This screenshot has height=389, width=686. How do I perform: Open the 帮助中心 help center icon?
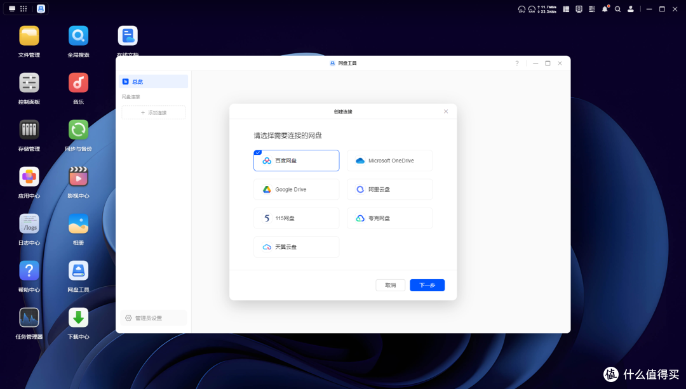[x=29, y=270]
